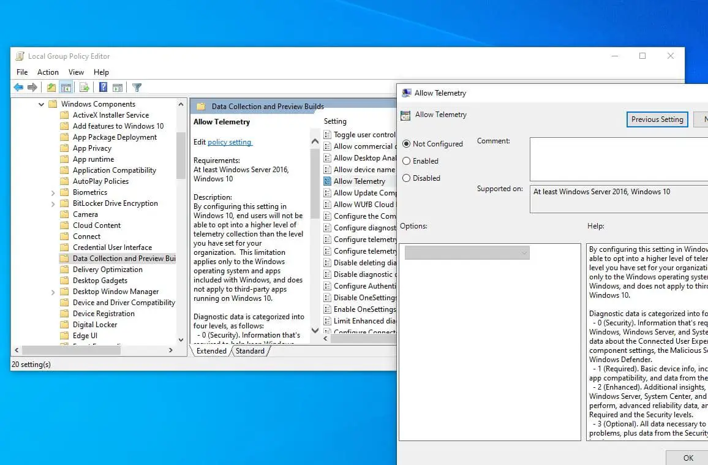
Task: Expand the Biometrics tree node
Action: 53,193
